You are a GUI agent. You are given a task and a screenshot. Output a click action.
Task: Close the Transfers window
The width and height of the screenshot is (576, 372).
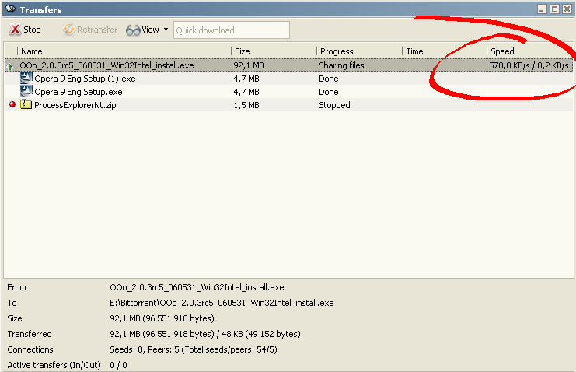[567, 9]
